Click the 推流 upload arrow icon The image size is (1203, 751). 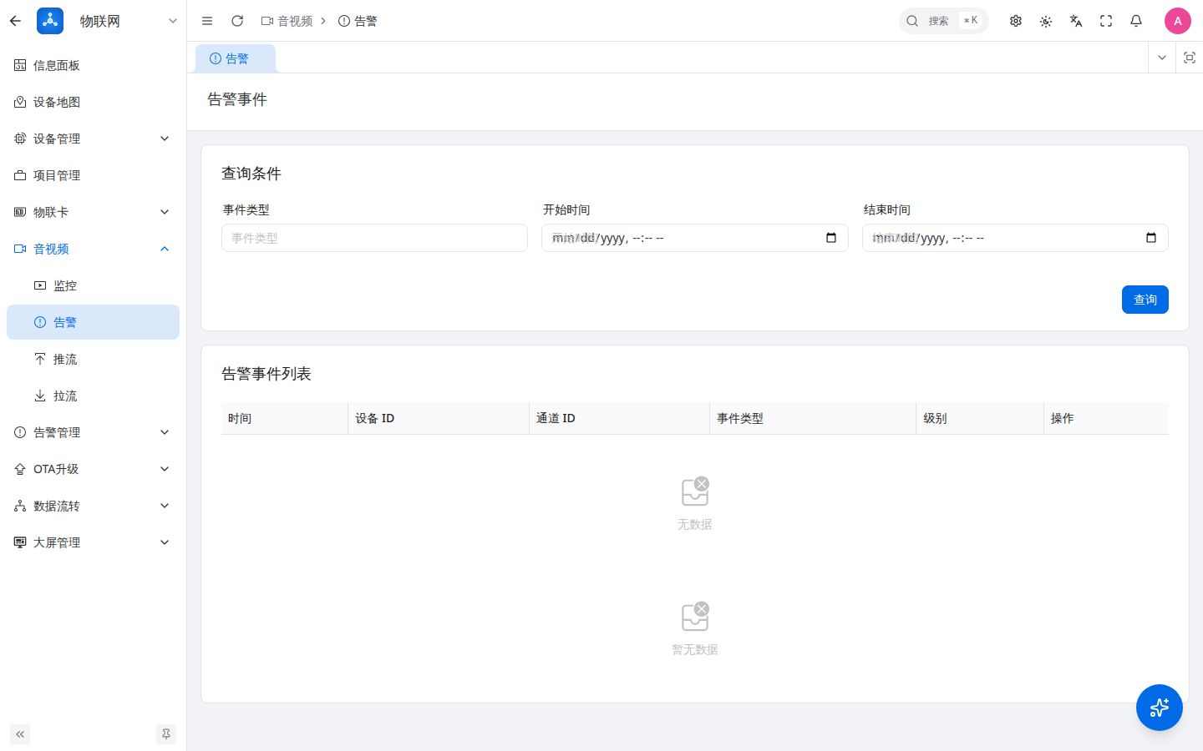pyautogui.click(x=40, y=359)
